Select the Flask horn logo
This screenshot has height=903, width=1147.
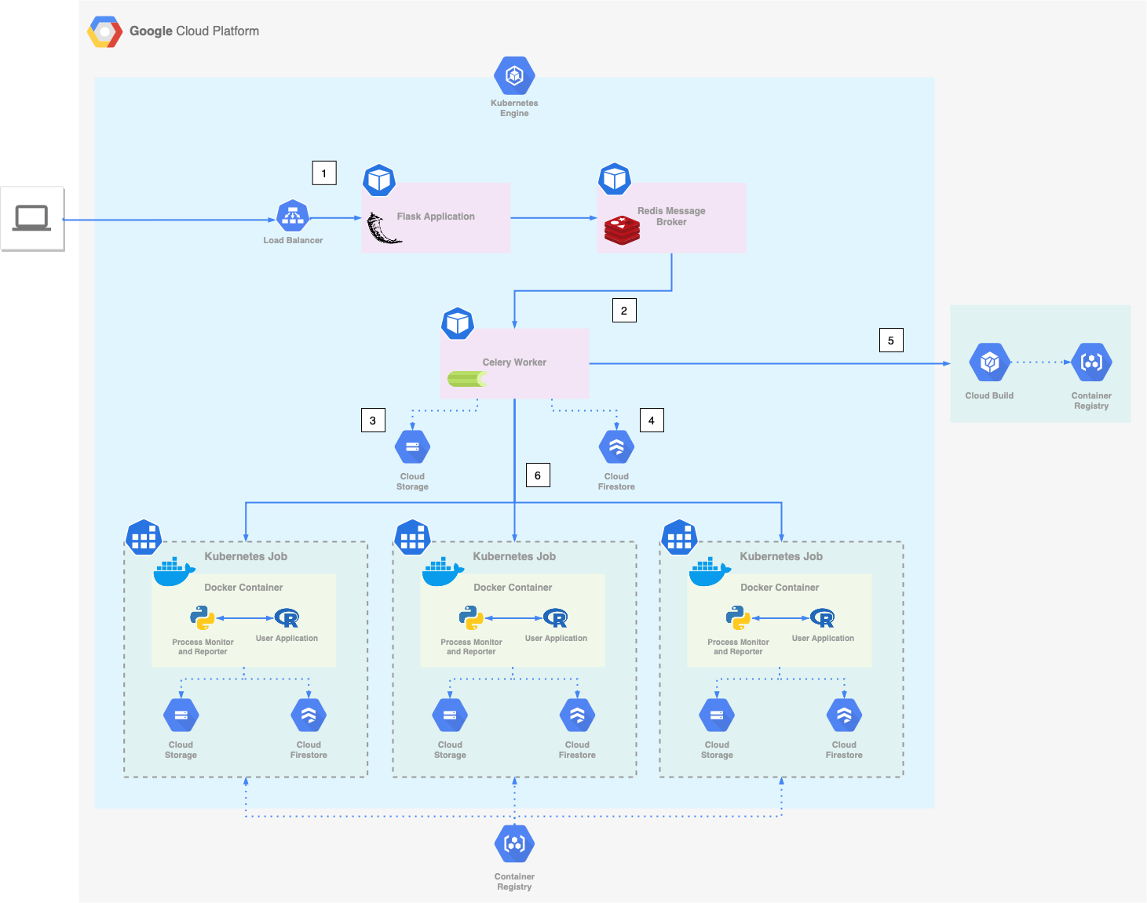(x=384, y=228)
